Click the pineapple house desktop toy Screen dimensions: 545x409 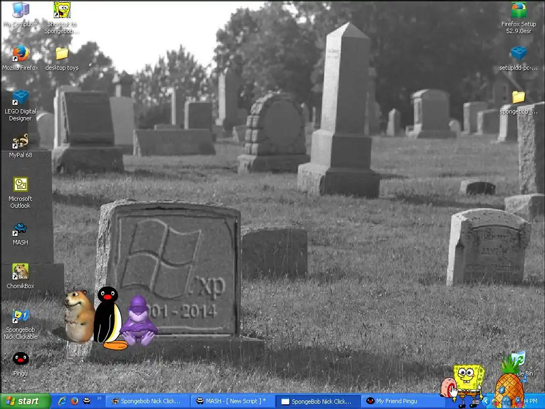click(x=509, y=386)
